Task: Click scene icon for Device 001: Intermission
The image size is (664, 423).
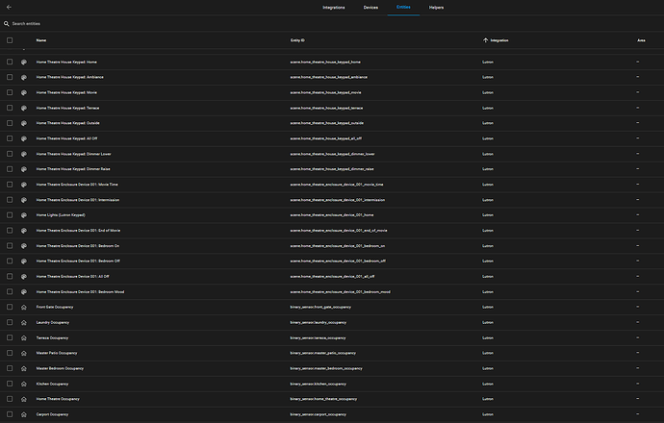Action: [24, 200]
